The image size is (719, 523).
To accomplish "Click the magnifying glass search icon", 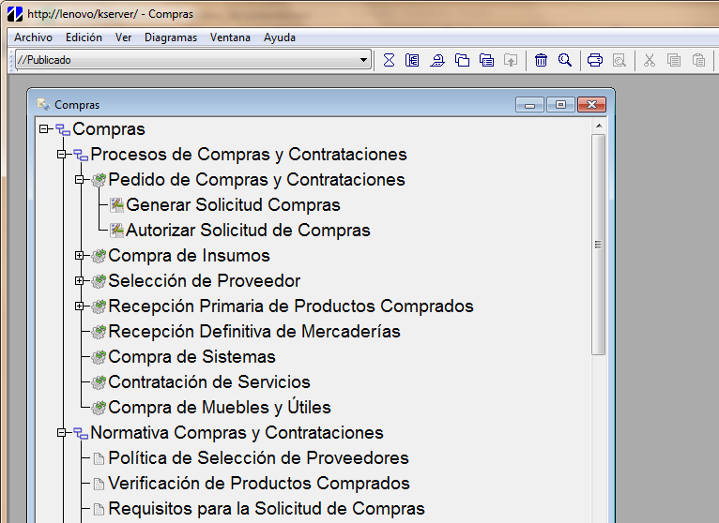I will [565, 60].
